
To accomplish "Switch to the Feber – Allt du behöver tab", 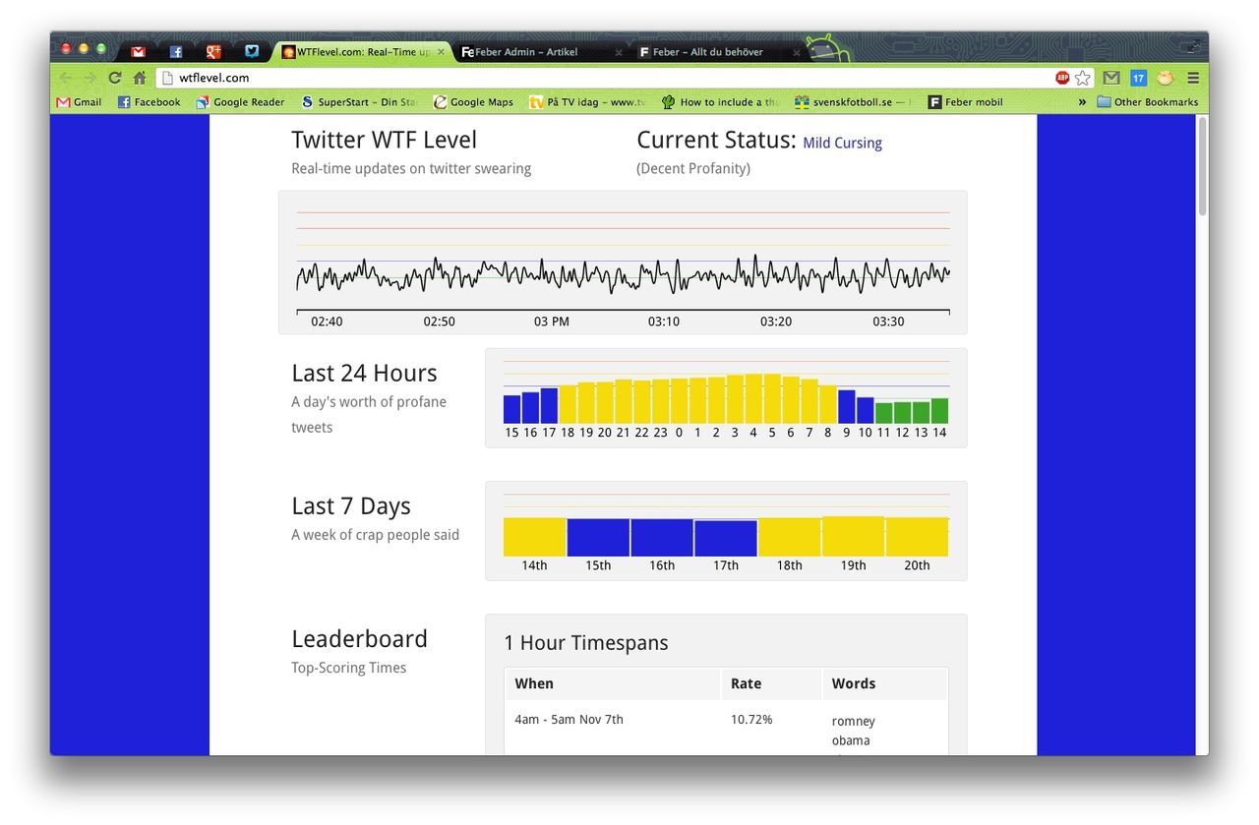I will click(711, 52).
